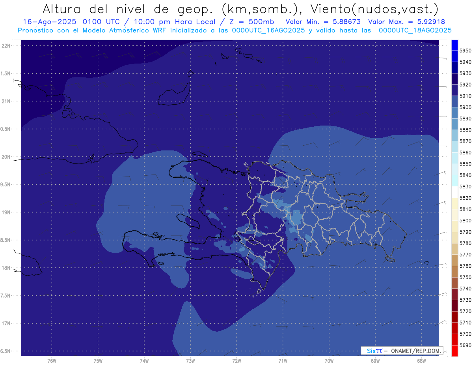Click the 18N latitude label
Image resolution: width=473 pixels, height=366 pixels.
pyautogui.click(x=6, y=268)
